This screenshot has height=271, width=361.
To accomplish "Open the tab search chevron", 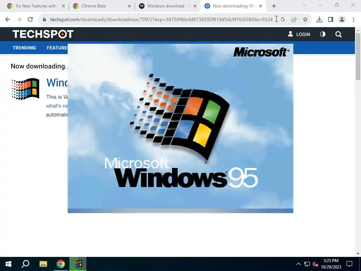I will [x=304, y=5].
